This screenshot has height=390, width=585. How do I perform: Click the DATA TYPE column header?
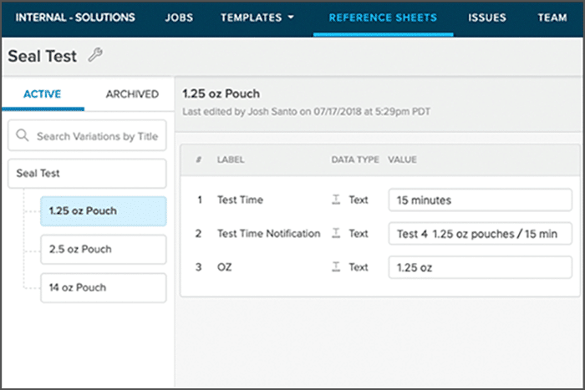tap(355, 160)
